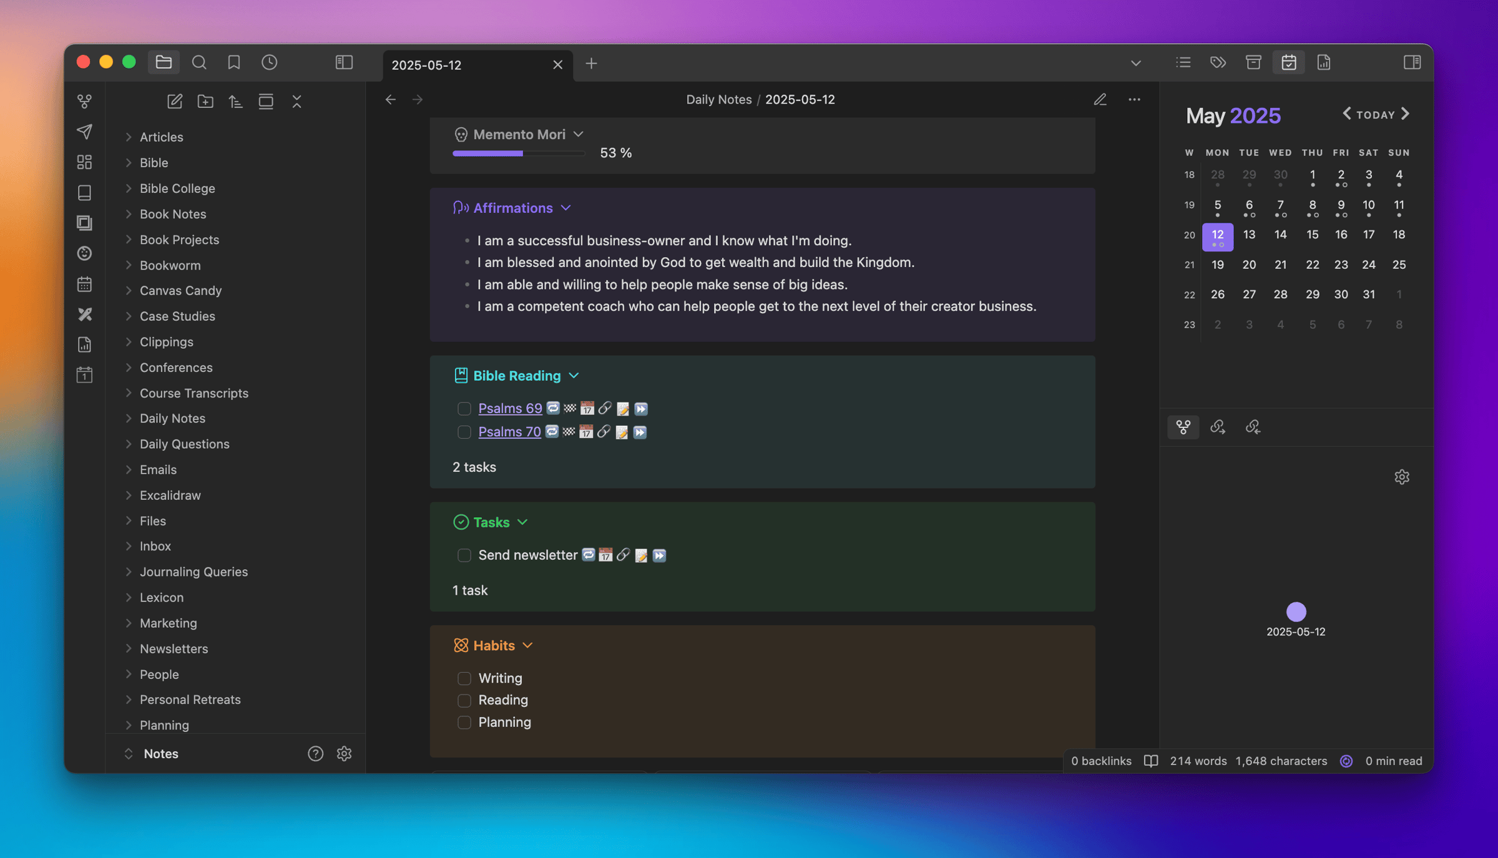
Task: Collapse the Memento Mori callout
Action: (x=579, y=134)
